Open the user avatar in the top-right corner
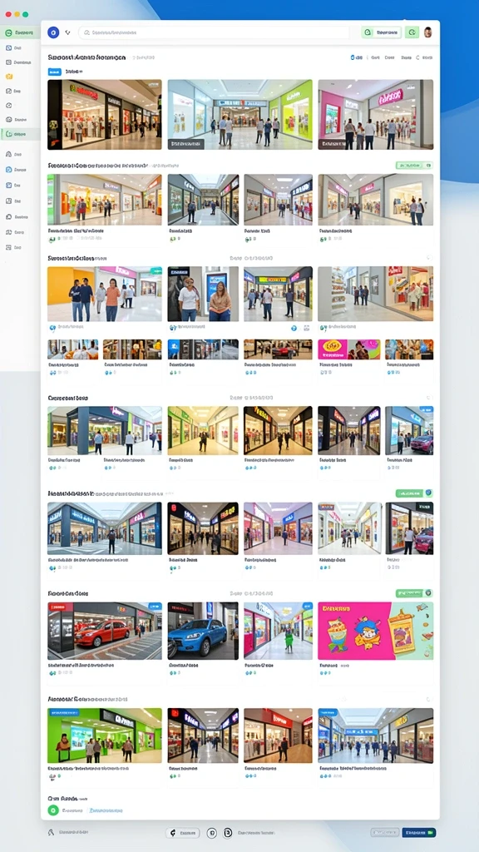Image resolution: width=479 pixels, height=852 pixels. 428,32
